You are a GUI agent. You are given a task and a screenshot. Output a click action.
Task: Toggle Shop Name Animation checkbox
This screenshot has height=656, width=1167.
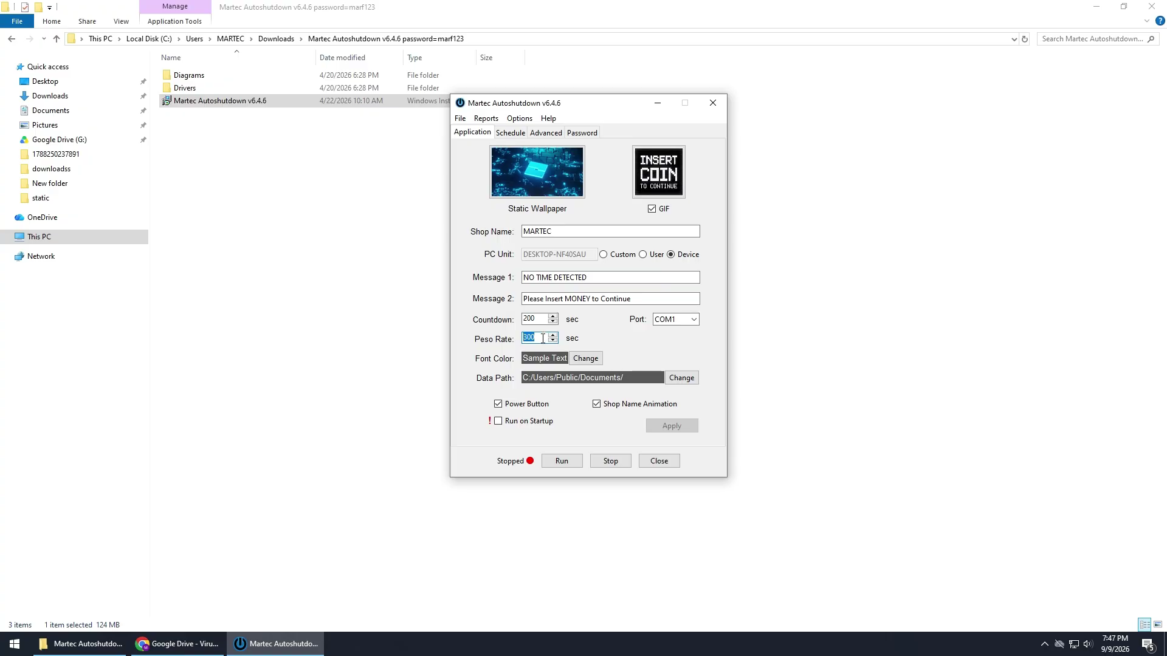[596, 404]
